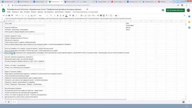Viewport: 192px width, 108px height.
Task: Open the text color picker
Action: click(66, 16)
